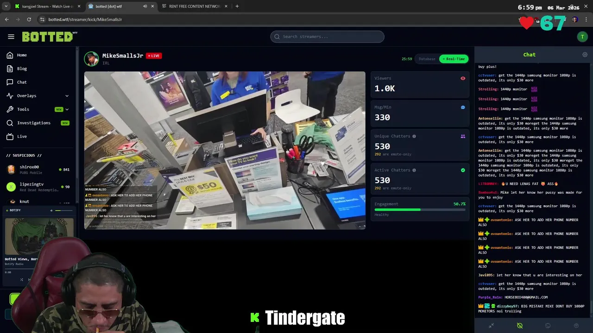Mute the Botify player speaker icon
The height and width of the screenshot is (333, 593).
coord(51,210)
